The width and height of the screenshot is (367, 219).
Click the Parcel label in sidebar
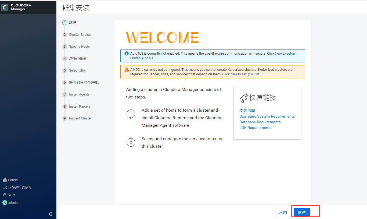[x=13, y=180]
